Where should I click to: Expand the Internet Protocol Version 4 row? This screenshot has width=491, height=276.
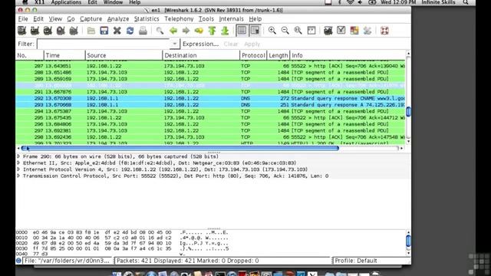click(x=18, y=169)
